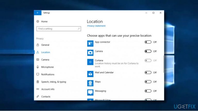The width and height of the screenshot is (198, 111).
Task: Open Camera privacy settings
Action: 45,60
